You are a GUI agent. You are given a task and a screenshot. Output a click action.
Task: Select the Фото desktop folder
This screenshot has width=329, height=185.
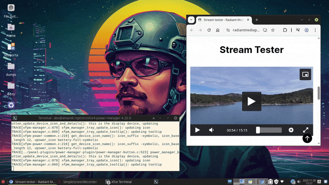point(11,89)
